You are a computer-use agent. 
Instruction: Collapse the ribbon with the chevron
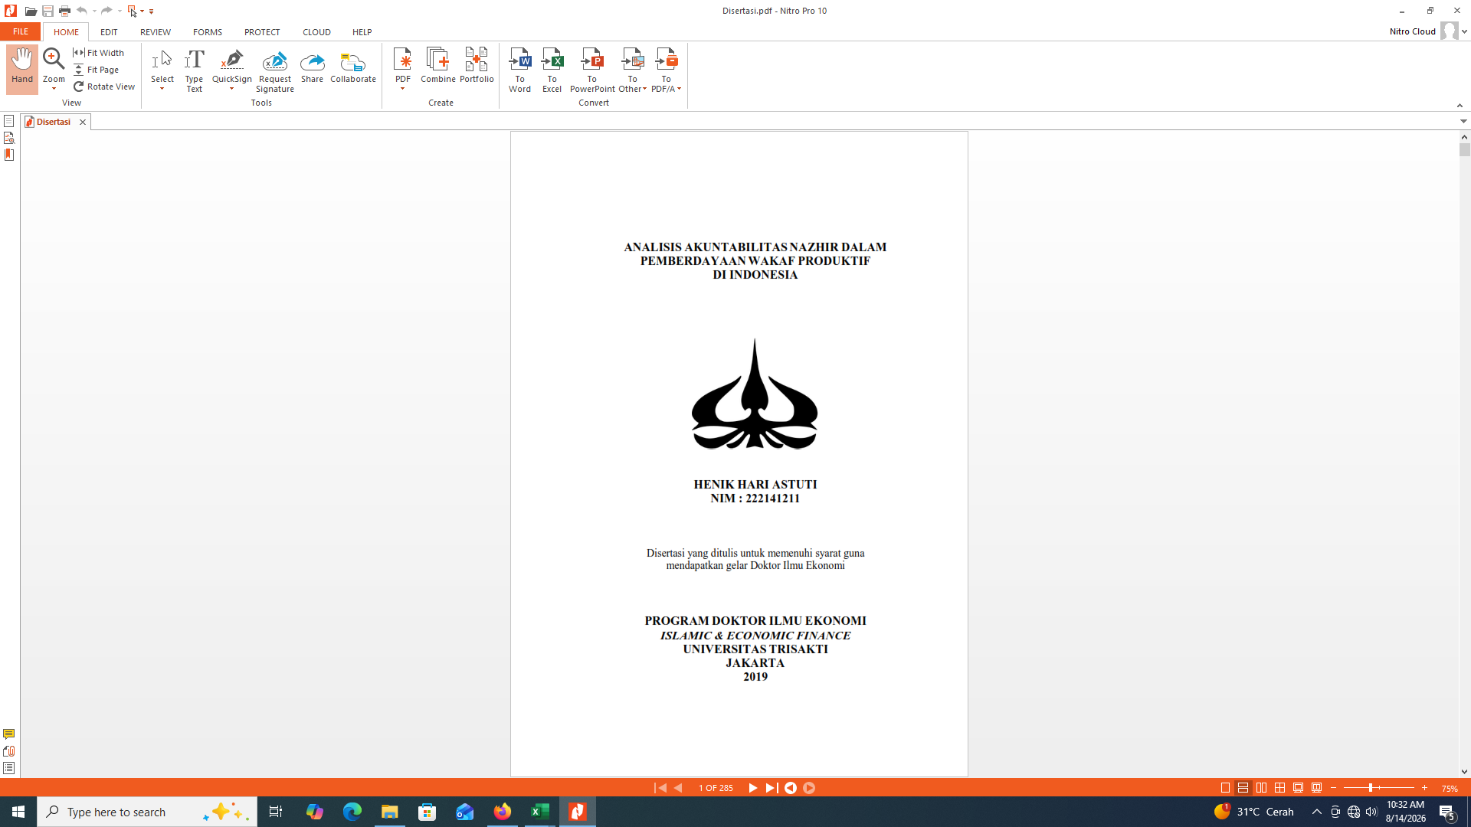1460,106
